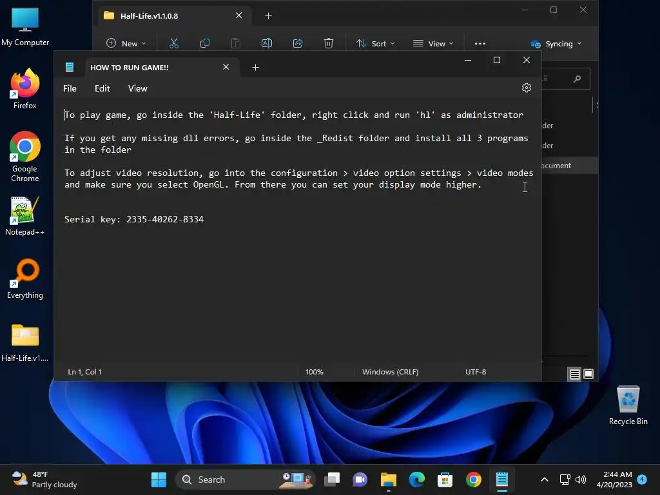Open the View menu in Notepad
Image resolution: width=660 pixels, height=495 pixels.
pyautogui.click(x=138, y=88)
